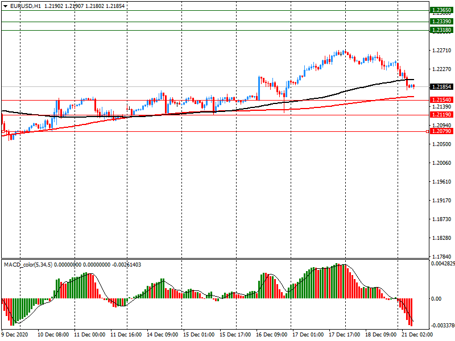The width and height of the screenshot is (455, 341).
Task: Click the MACD_color(5,34,5) indicator label
Action: point(28,265)
